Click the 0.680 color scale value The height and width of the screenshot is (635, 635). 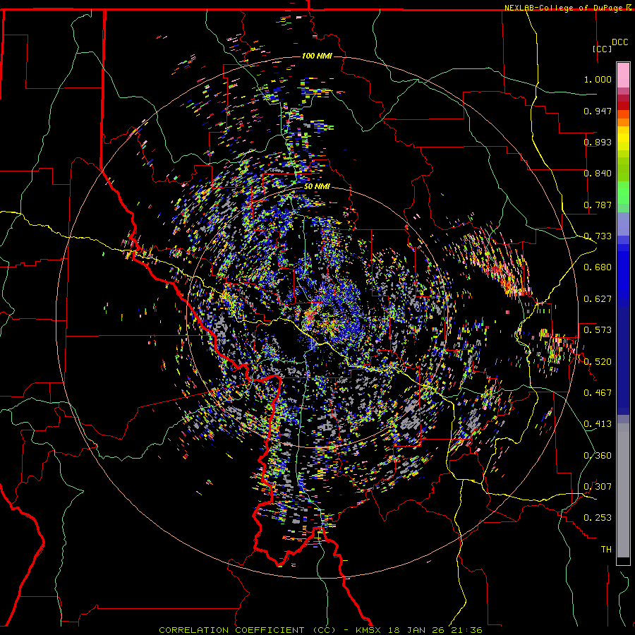[598, 267]
